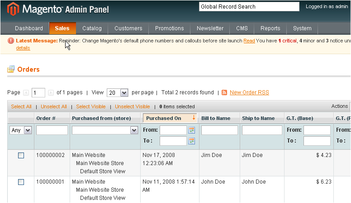Open the Customers menu
Viewport: 351px width, 203px height.
(128, 28)
